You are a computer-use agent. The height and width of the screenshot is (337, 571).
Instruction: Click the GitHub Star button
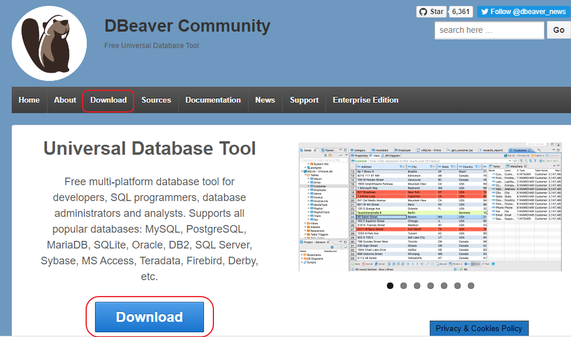(x=431, y=12)
